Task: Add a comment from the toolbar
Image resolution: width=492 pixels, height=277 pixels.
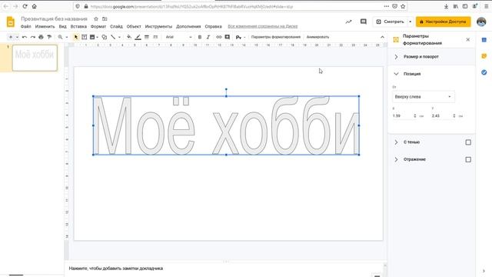Action: click(228, 37)
